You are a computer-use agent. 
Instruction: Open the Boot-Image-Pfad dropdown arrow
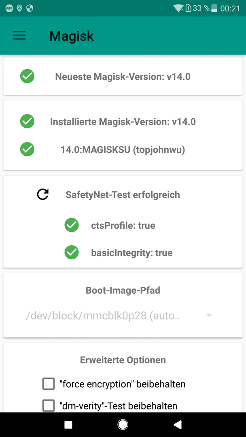click(x=209, y=315)
